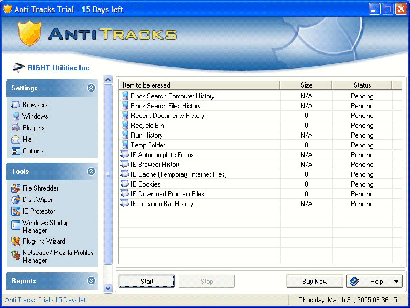Open the Plug-Ins Wizard icon

16,241
